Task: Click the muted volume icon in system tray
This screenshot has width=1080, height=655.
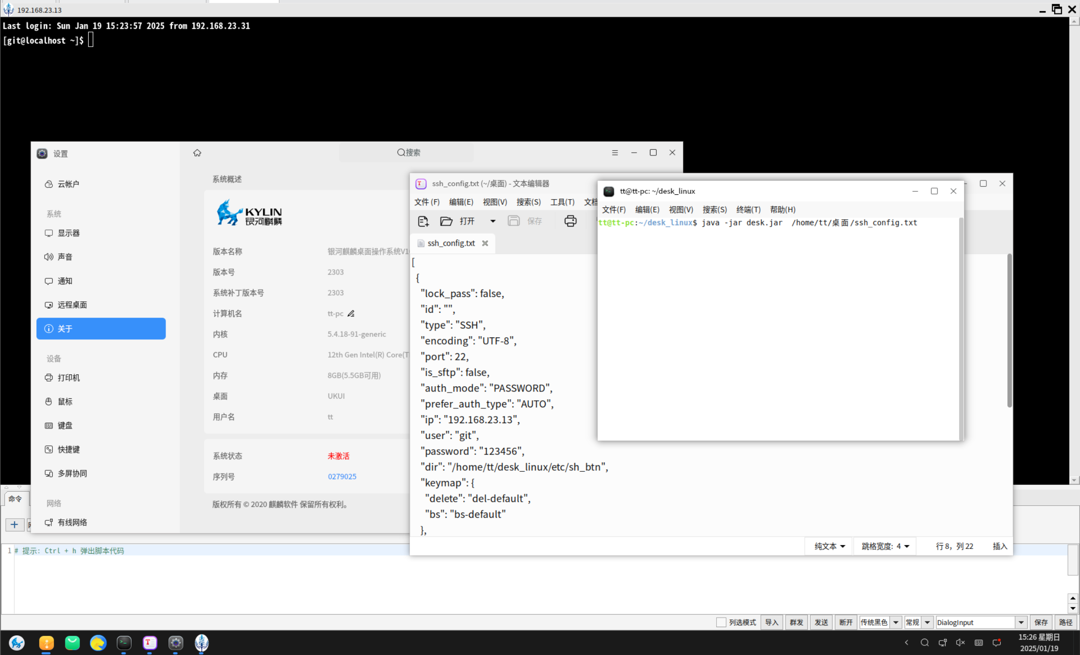Action: (960, 643)
